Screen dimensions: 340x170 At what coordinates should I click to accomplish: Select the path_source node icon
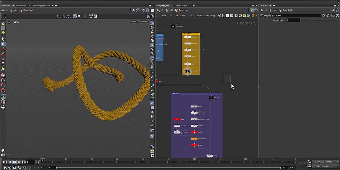pyautogui.click(x=173, y=26)
